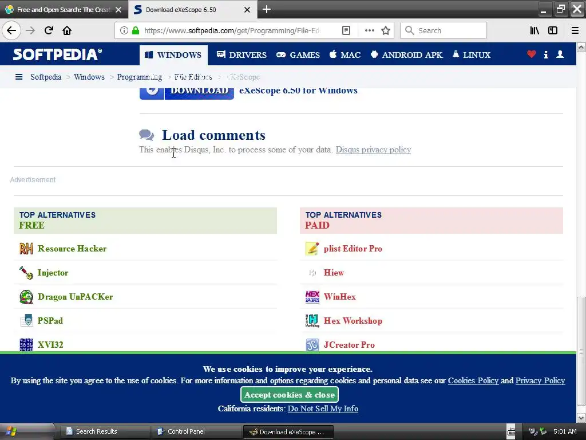Open the info icon in Softpedia header
Image resolution: width=586 pixels, height=440 pixels.
[x=545, y=54]
